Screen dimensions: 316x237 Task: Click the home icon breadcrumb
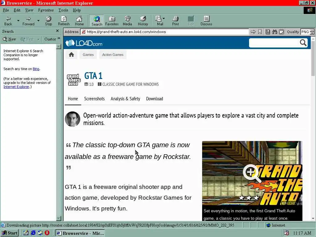pos(71,55)
